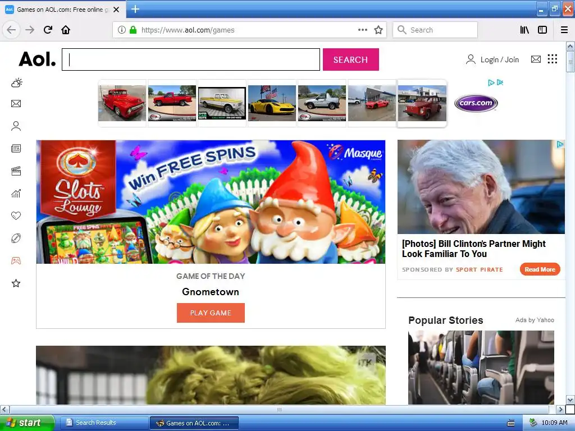Open page actions three-dots menu
The image size is (575, 431).
pyautogui.click(x=363, y=30)
